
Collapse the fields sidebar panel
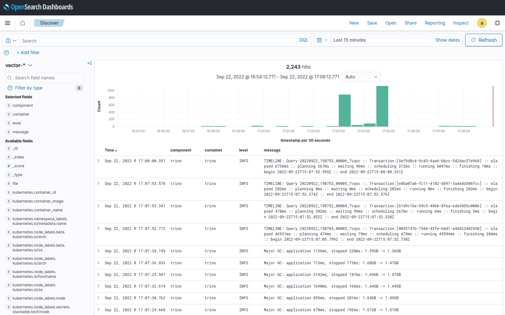click(90, 63)
